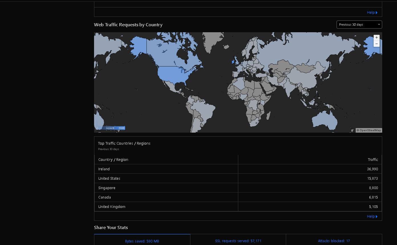Screen dimensions: 397x245
Task: Open the Help link above the map section
Action: pos(372,13)
